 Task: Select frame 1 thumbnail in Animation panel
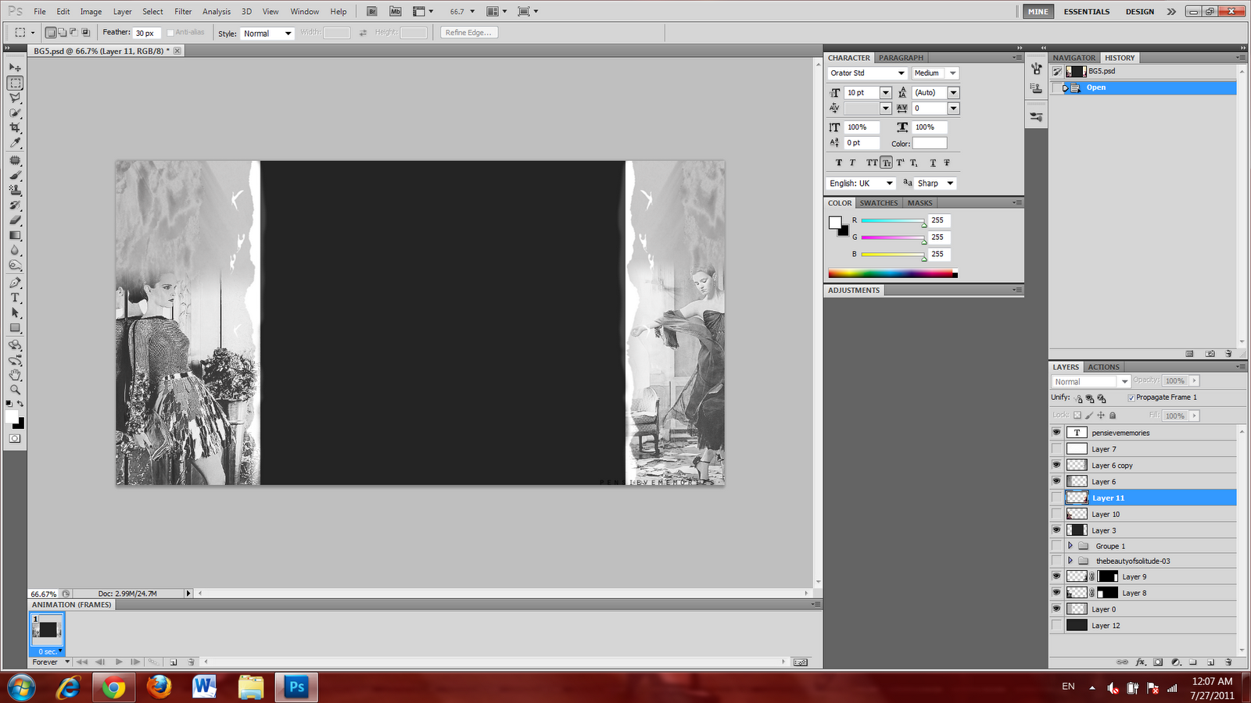click(x=46, y=629)
